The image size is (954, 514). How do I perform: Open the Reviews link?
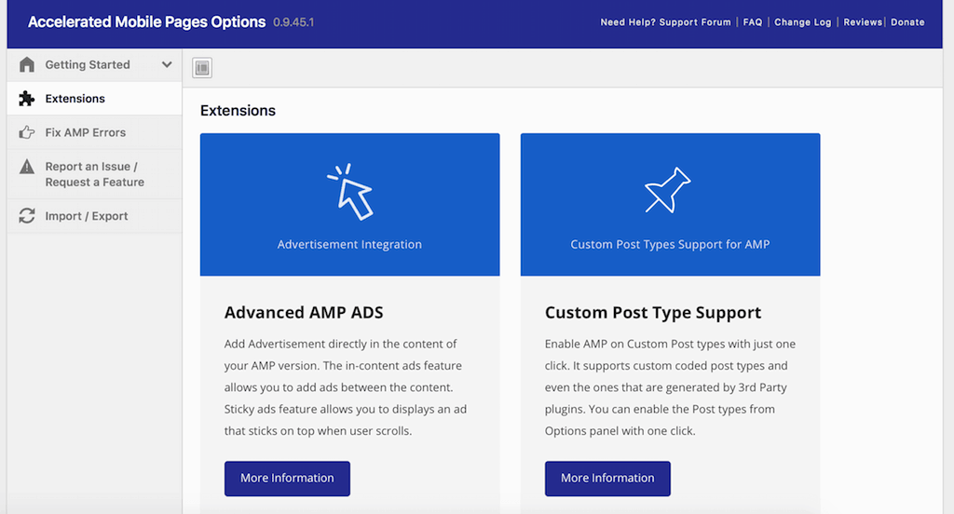[x=863, y=22]
